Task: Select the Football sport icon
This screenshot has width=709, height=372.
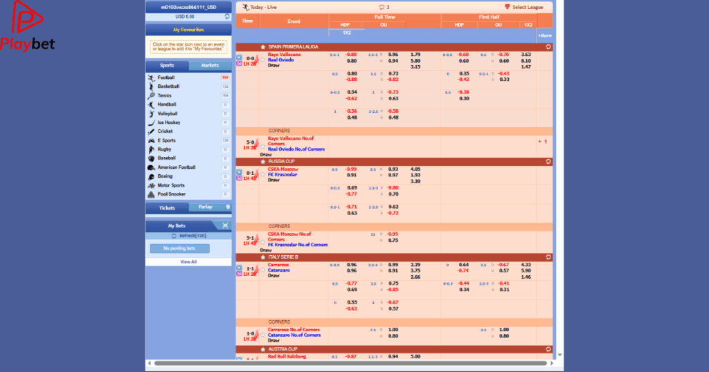Action: coord(152,77)
